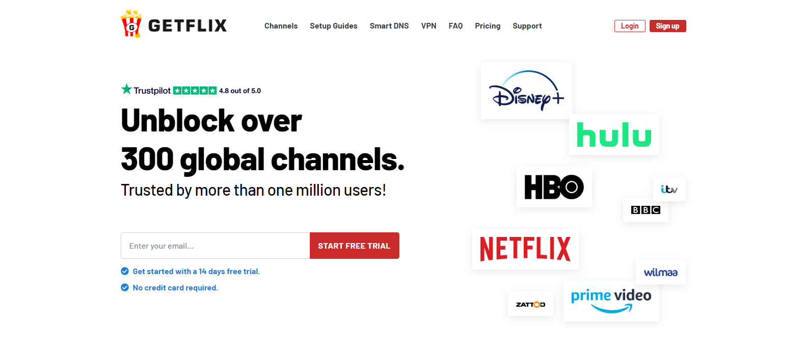Select the hulu logo card
Image resolution: width=806 pixels, height=348 pixels.
coord(614,135)
